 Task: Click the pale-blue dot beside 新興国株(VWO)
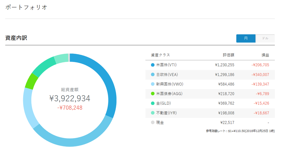[x=153, y=84]
